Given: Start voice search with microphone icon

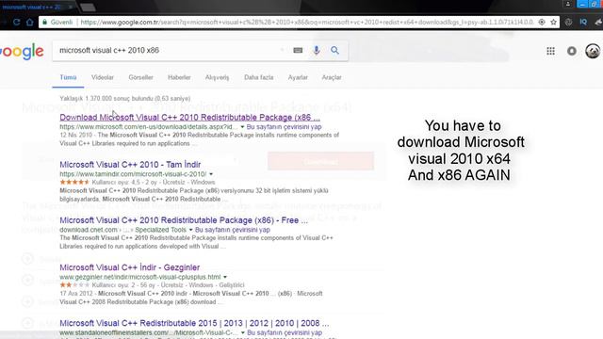Looking at the screenshot, I should (x=317, y=50).
